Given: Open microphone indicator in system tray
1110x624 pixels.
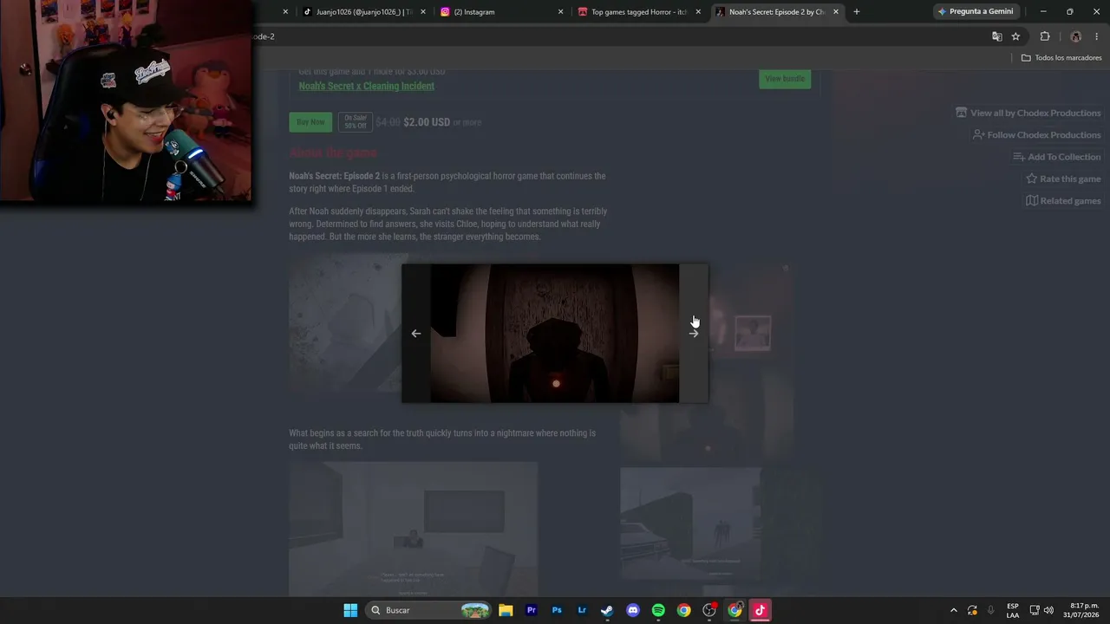Looking at the screenshot, I should tap(991, 610).
